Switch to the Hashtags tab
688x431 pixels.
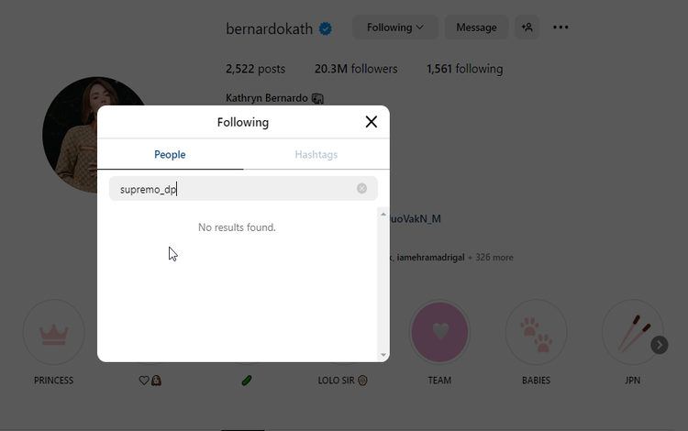click(316, 155)
